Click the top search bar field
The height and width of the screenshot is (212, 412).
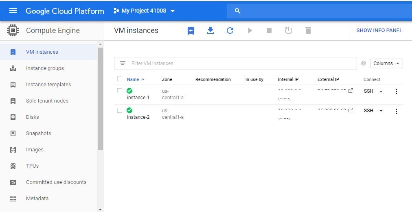(319, 11)
